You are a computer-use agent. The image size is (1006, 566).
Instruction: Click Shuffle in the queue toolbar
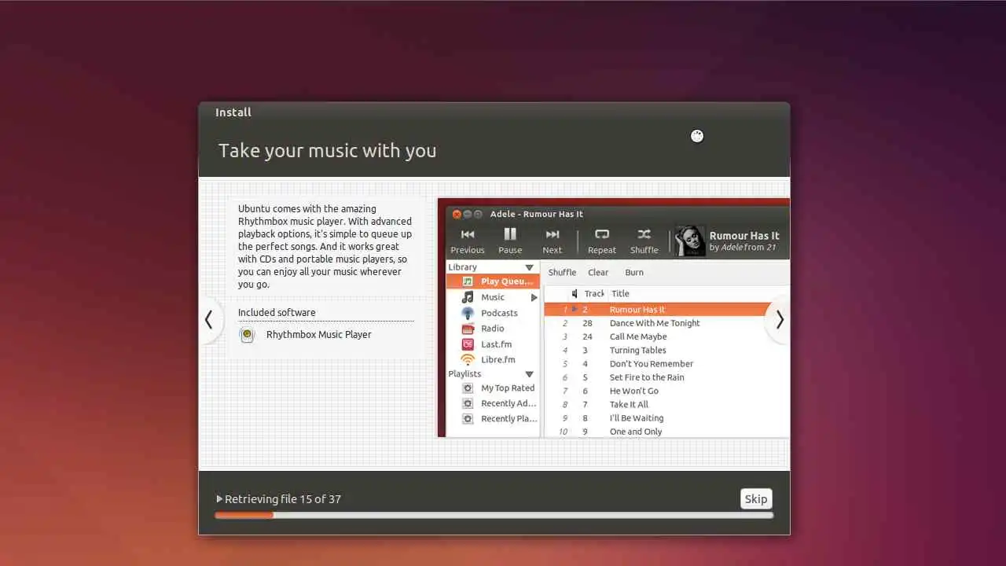click(x=562, y=273)
